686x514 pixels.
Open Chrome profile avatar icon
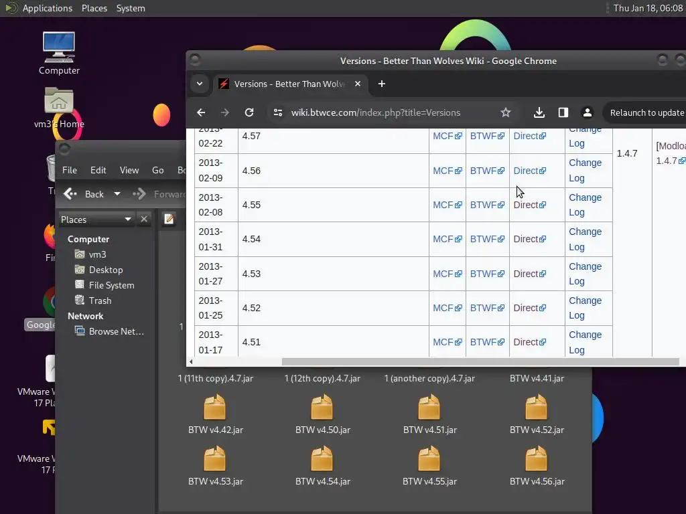(x=587, y=112)
